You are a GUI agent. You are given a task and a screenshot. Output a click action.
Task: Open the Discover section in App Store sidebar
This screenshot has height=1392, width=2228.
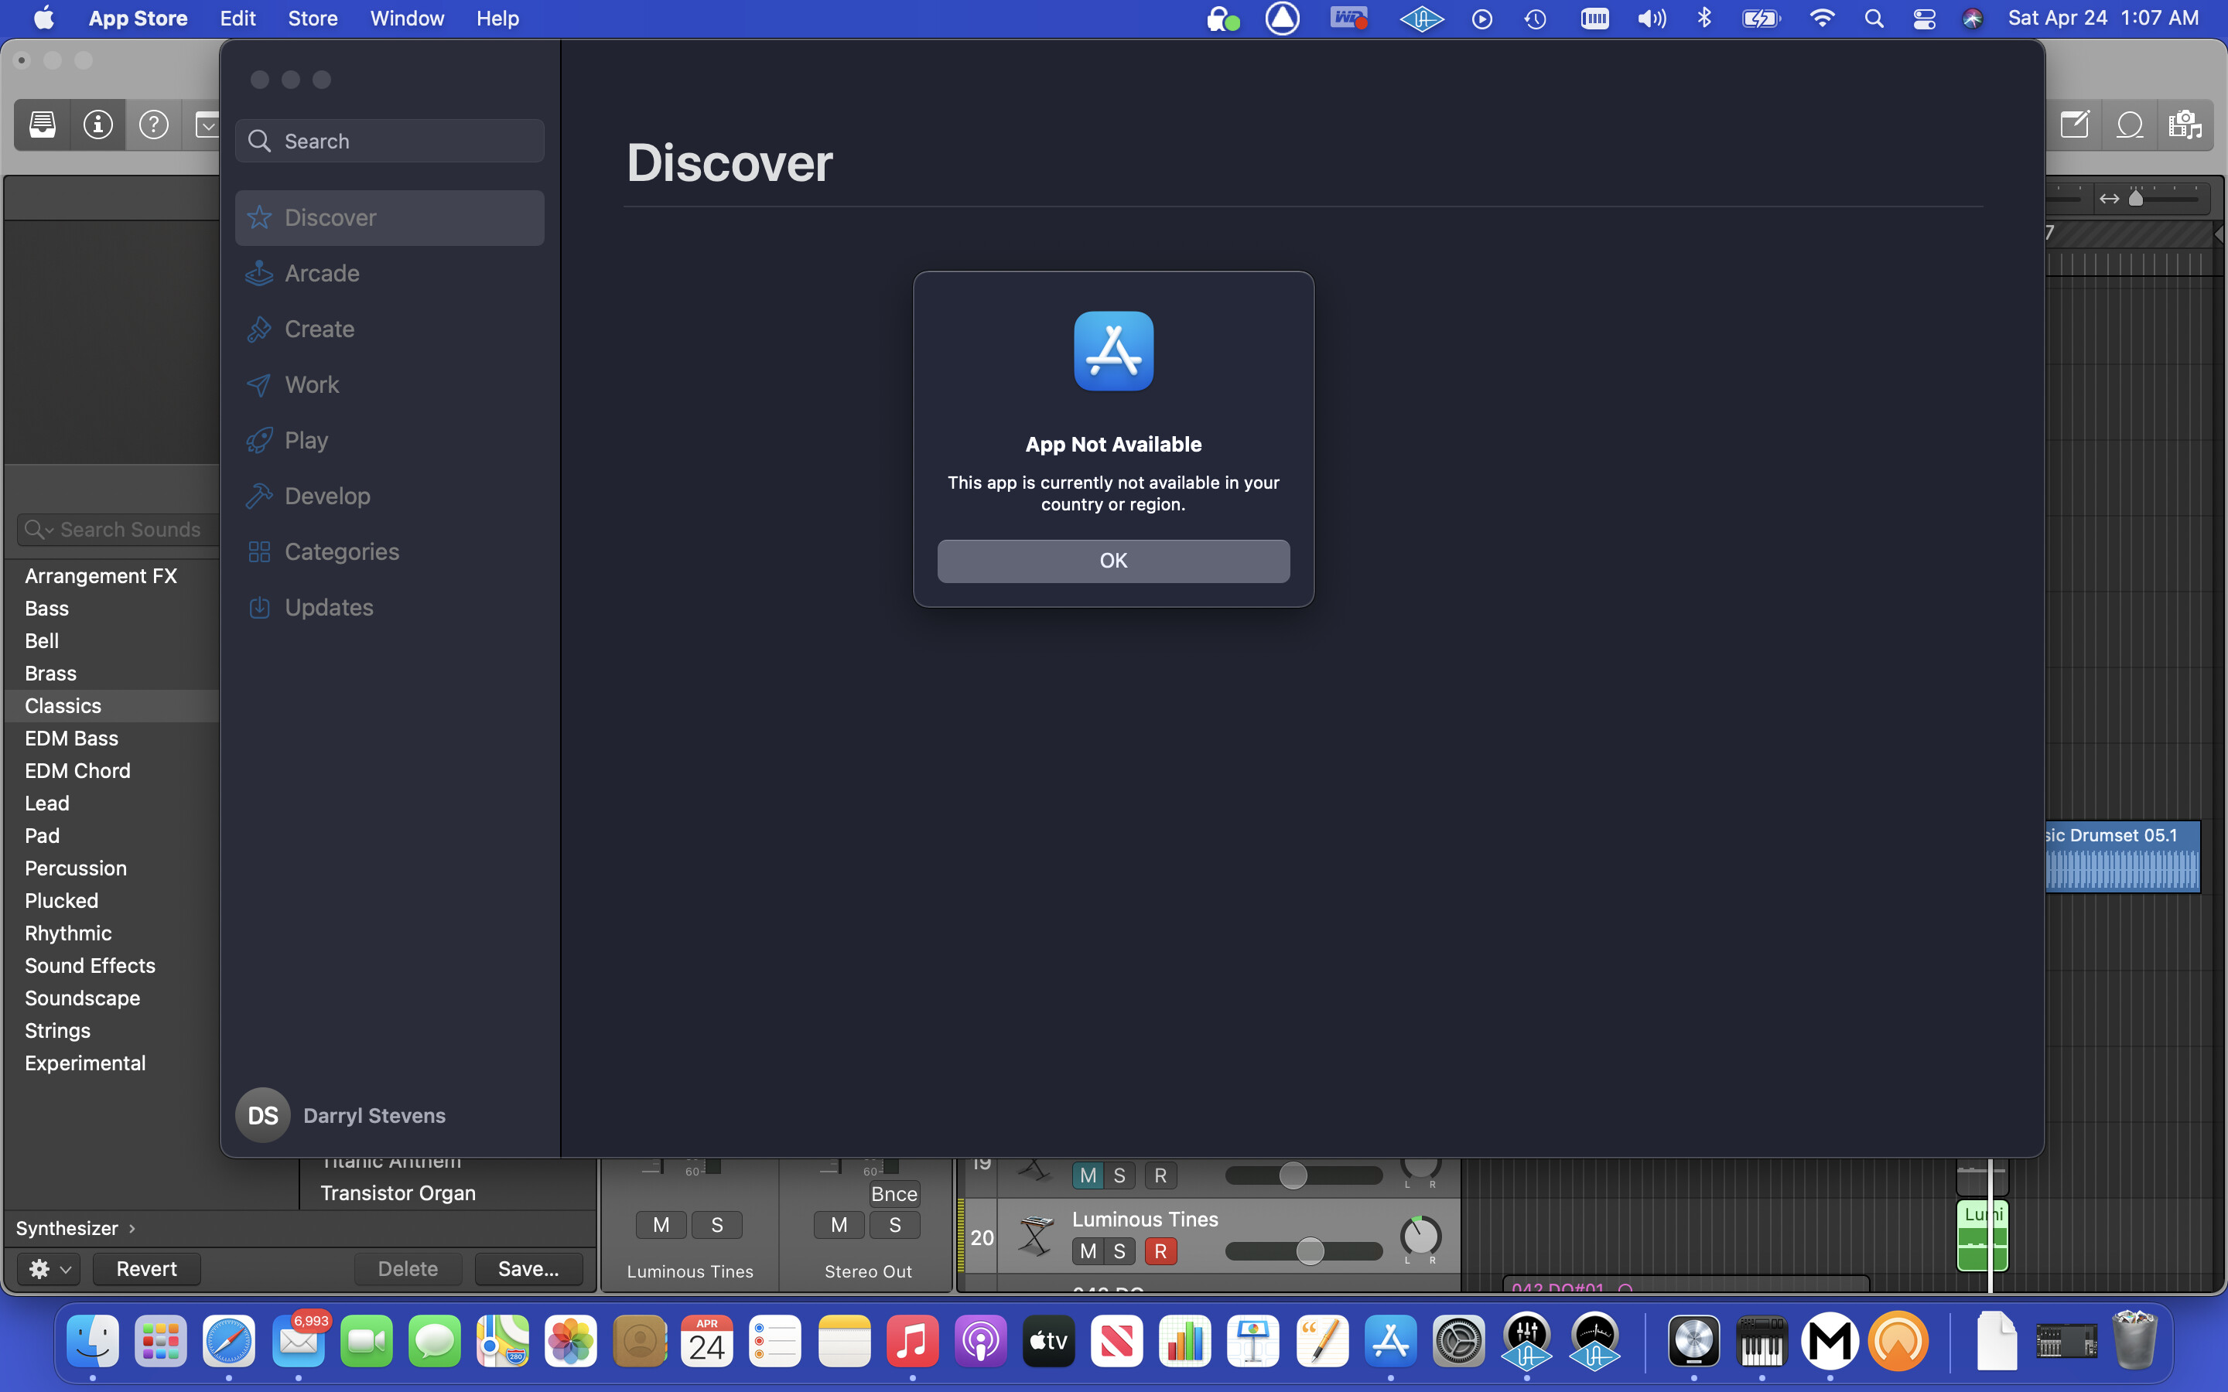pos(389,217)
